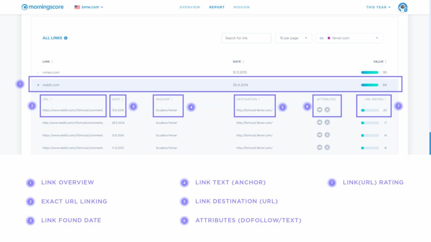The width and height of the screenshot is (431, 242).
Task: Toggle the eye icon beside ferrari.com
Action: [321, 38]
